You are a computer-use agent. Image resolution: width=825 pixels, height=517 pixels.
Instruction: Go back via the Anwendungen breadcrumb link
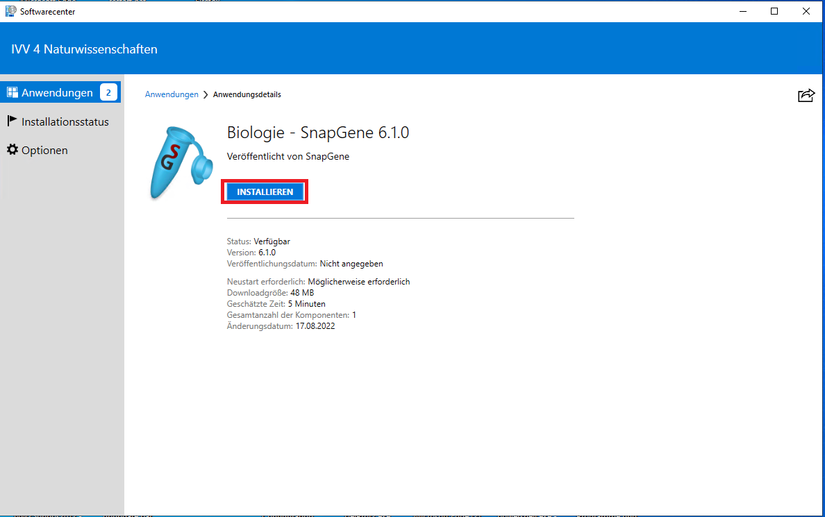point(172,94)
